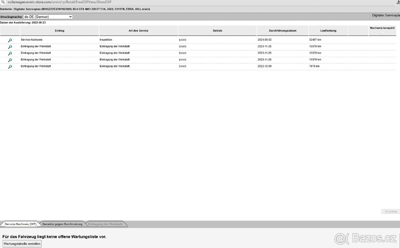Click the browser URL address field
400x248 pixels.
pos(133,2)
